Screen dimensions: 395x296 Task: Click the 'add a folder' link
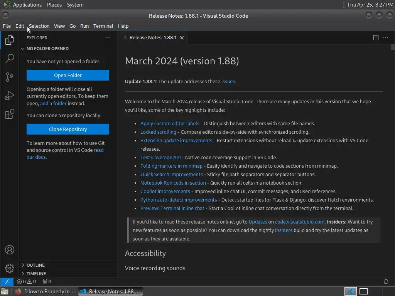coord(53,103)
